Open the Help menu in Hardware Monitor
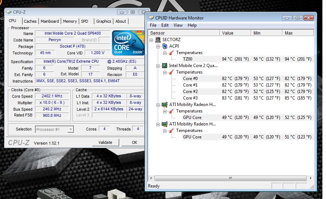Viewport: 326px width, 199px height. pos(192,25)
